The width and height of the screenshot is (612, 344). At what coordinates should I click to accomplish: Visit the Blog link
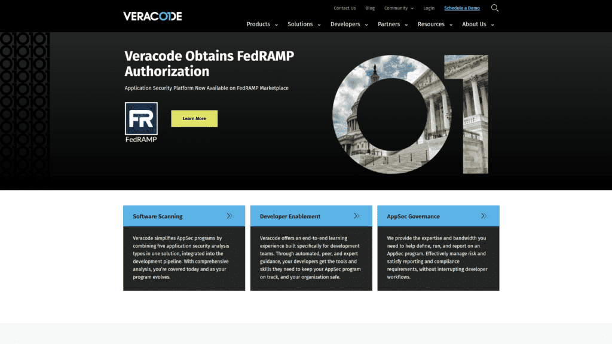(x=370, y=8)
